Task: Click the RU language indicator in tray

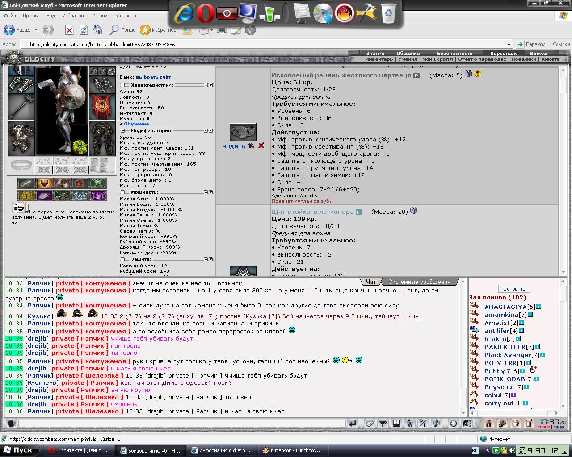Action: (x=475, y=450)
